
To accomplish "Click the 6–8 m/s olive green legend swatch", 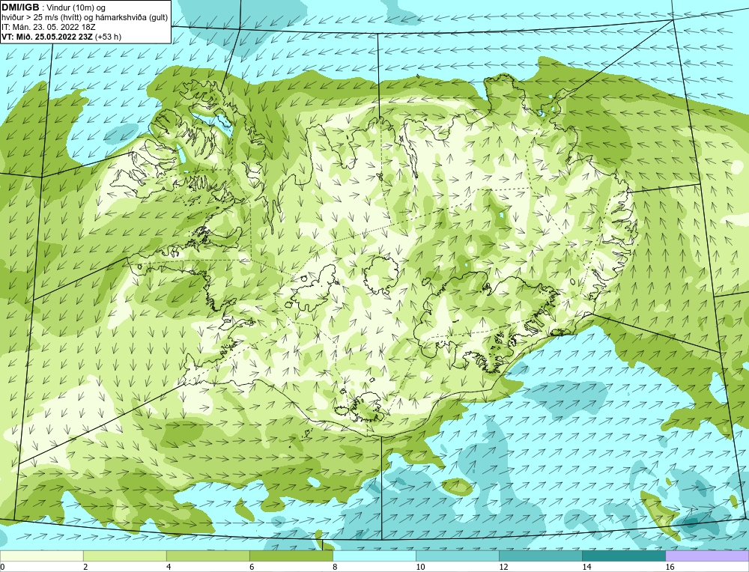I will coord(291,556).
